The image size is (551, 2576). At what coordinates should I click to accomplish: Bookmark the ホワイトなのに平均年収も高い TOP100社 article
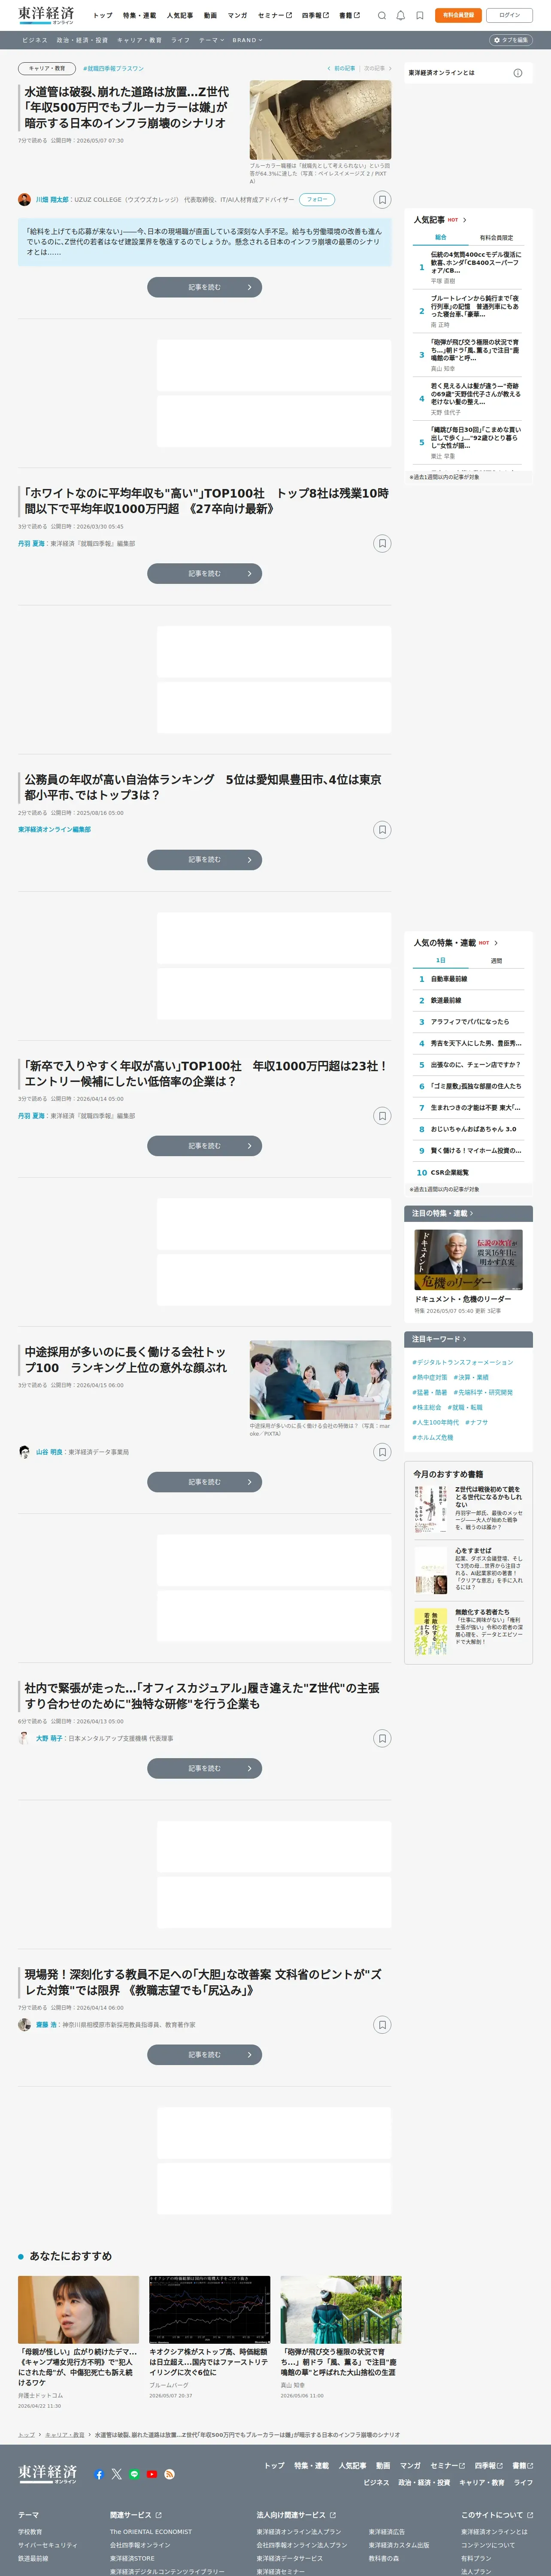click(x=382, y=543)
